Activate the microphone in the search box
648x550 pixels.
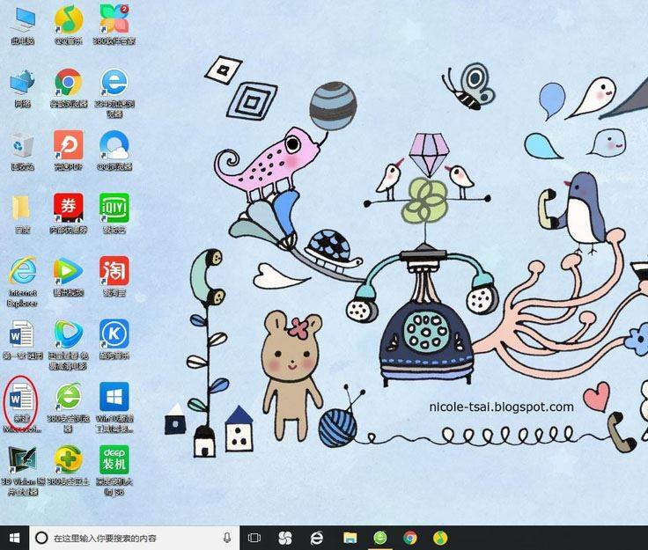coord(227,538)
